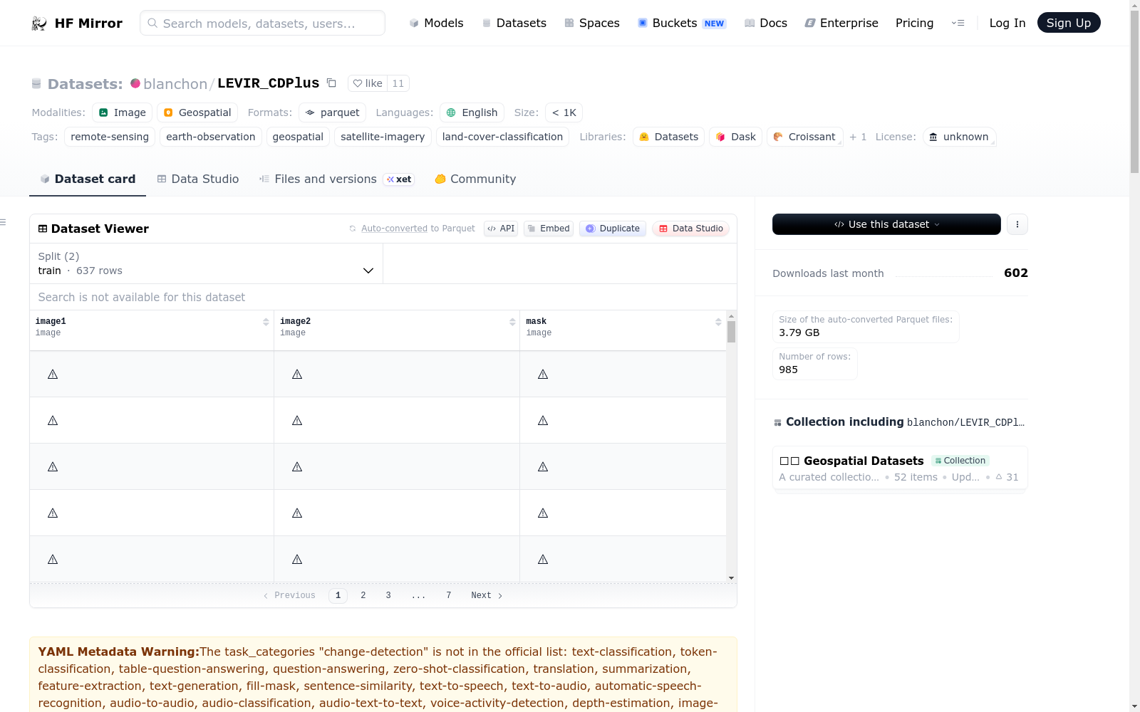Expand the Use this dataset menu

(886, 224)
